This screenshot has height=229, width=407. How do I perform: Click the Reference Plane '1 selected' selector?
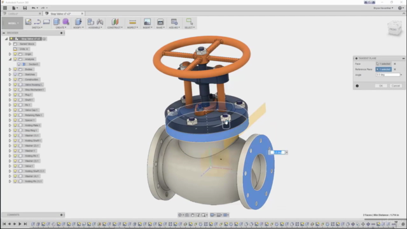383,69
